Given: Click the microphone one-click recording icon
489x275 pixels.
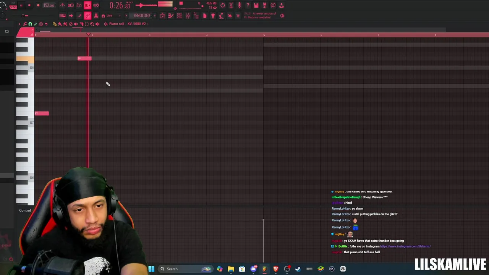Looking at the screenshot, I should pos(240,5).
